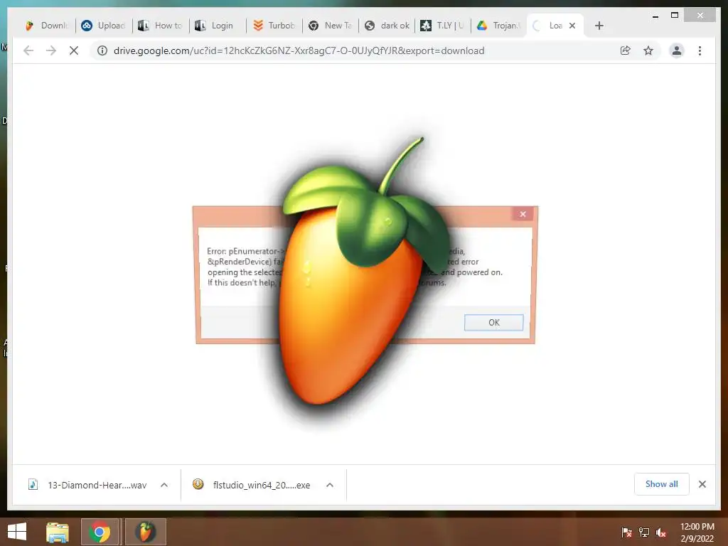Click FL Studio icon in taskbar
This screenshot has width=728, height=546.
(145, 532)
